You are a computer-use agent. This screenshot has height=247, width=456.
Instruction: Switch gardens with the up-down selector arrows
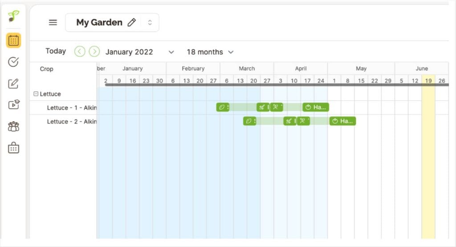tap(150, 22)
